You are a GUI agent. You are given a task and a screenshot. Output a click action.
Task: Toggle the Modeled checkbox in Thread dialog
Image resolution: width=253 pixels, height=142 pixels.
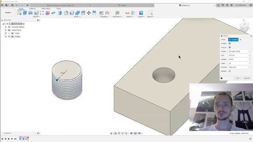[230, 43]
